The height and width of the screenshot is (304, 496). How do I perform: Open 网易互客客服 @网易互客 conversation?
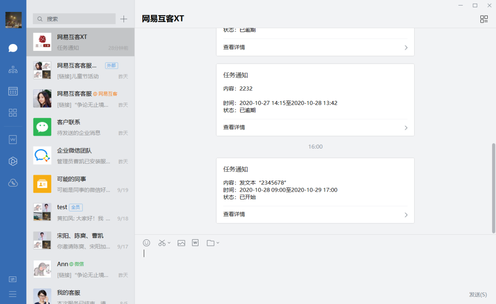coord(81,99)
